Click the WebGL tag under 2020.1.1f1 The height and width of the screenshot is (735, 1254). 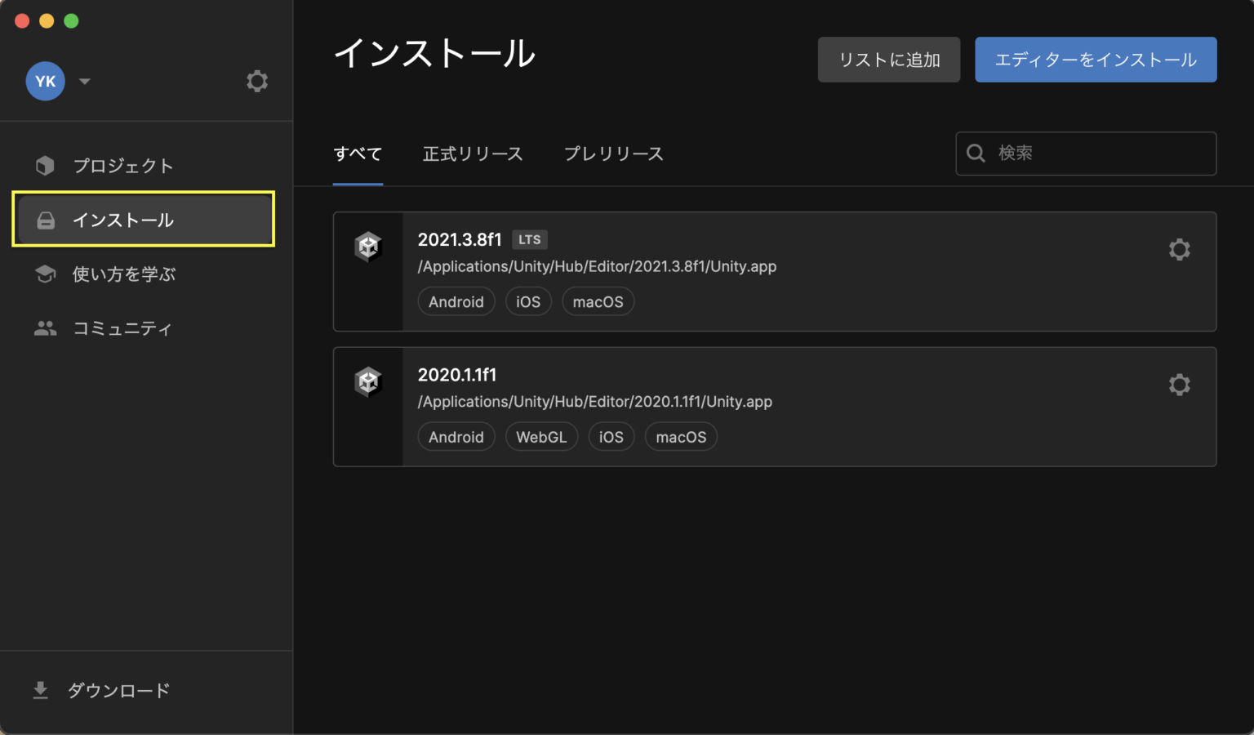tap(541, 436)
